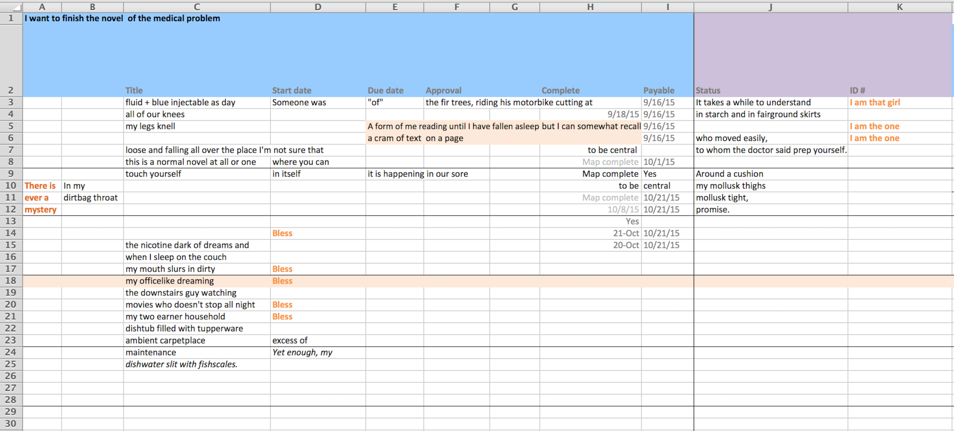Click 'the nicotine dark of dreams and'

[x=197, y=245]
